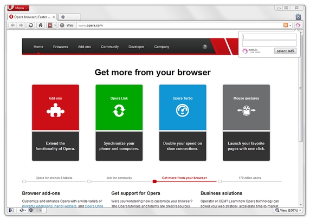Expand the wand button dropdown arrow
This screenshot has height=221, width=310.
point(55,25)
